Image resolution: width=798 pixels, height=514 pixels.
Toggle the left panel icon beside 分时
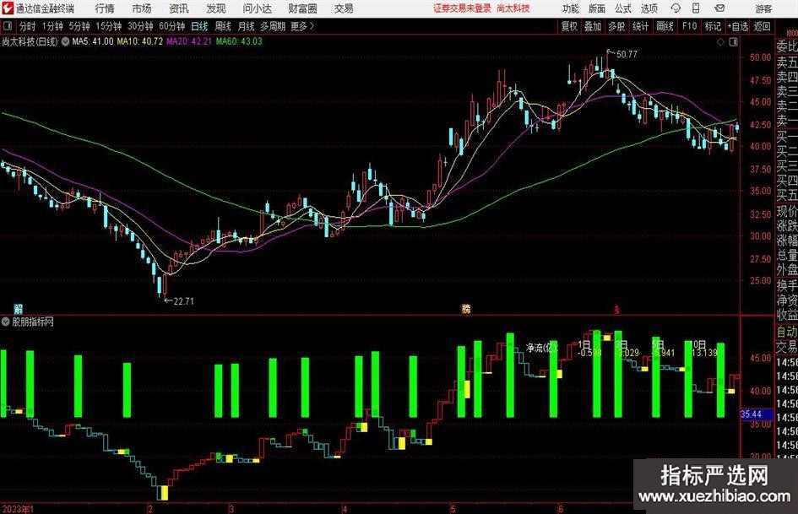8,26
